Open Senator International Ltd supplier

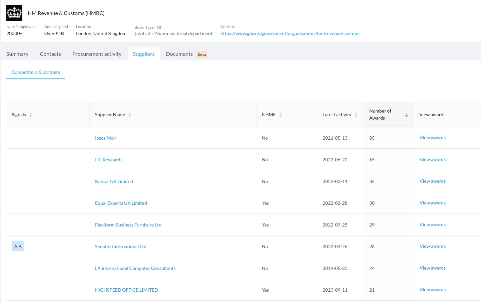coord(121,247)
